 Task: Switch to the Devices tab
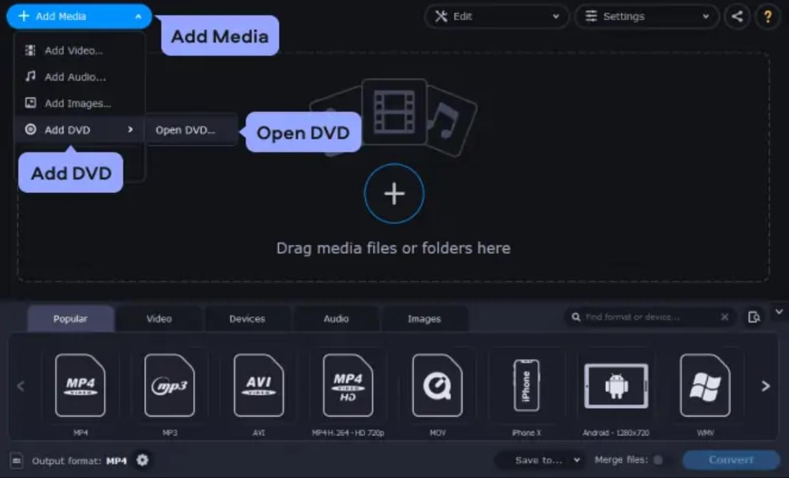(247, 319)
